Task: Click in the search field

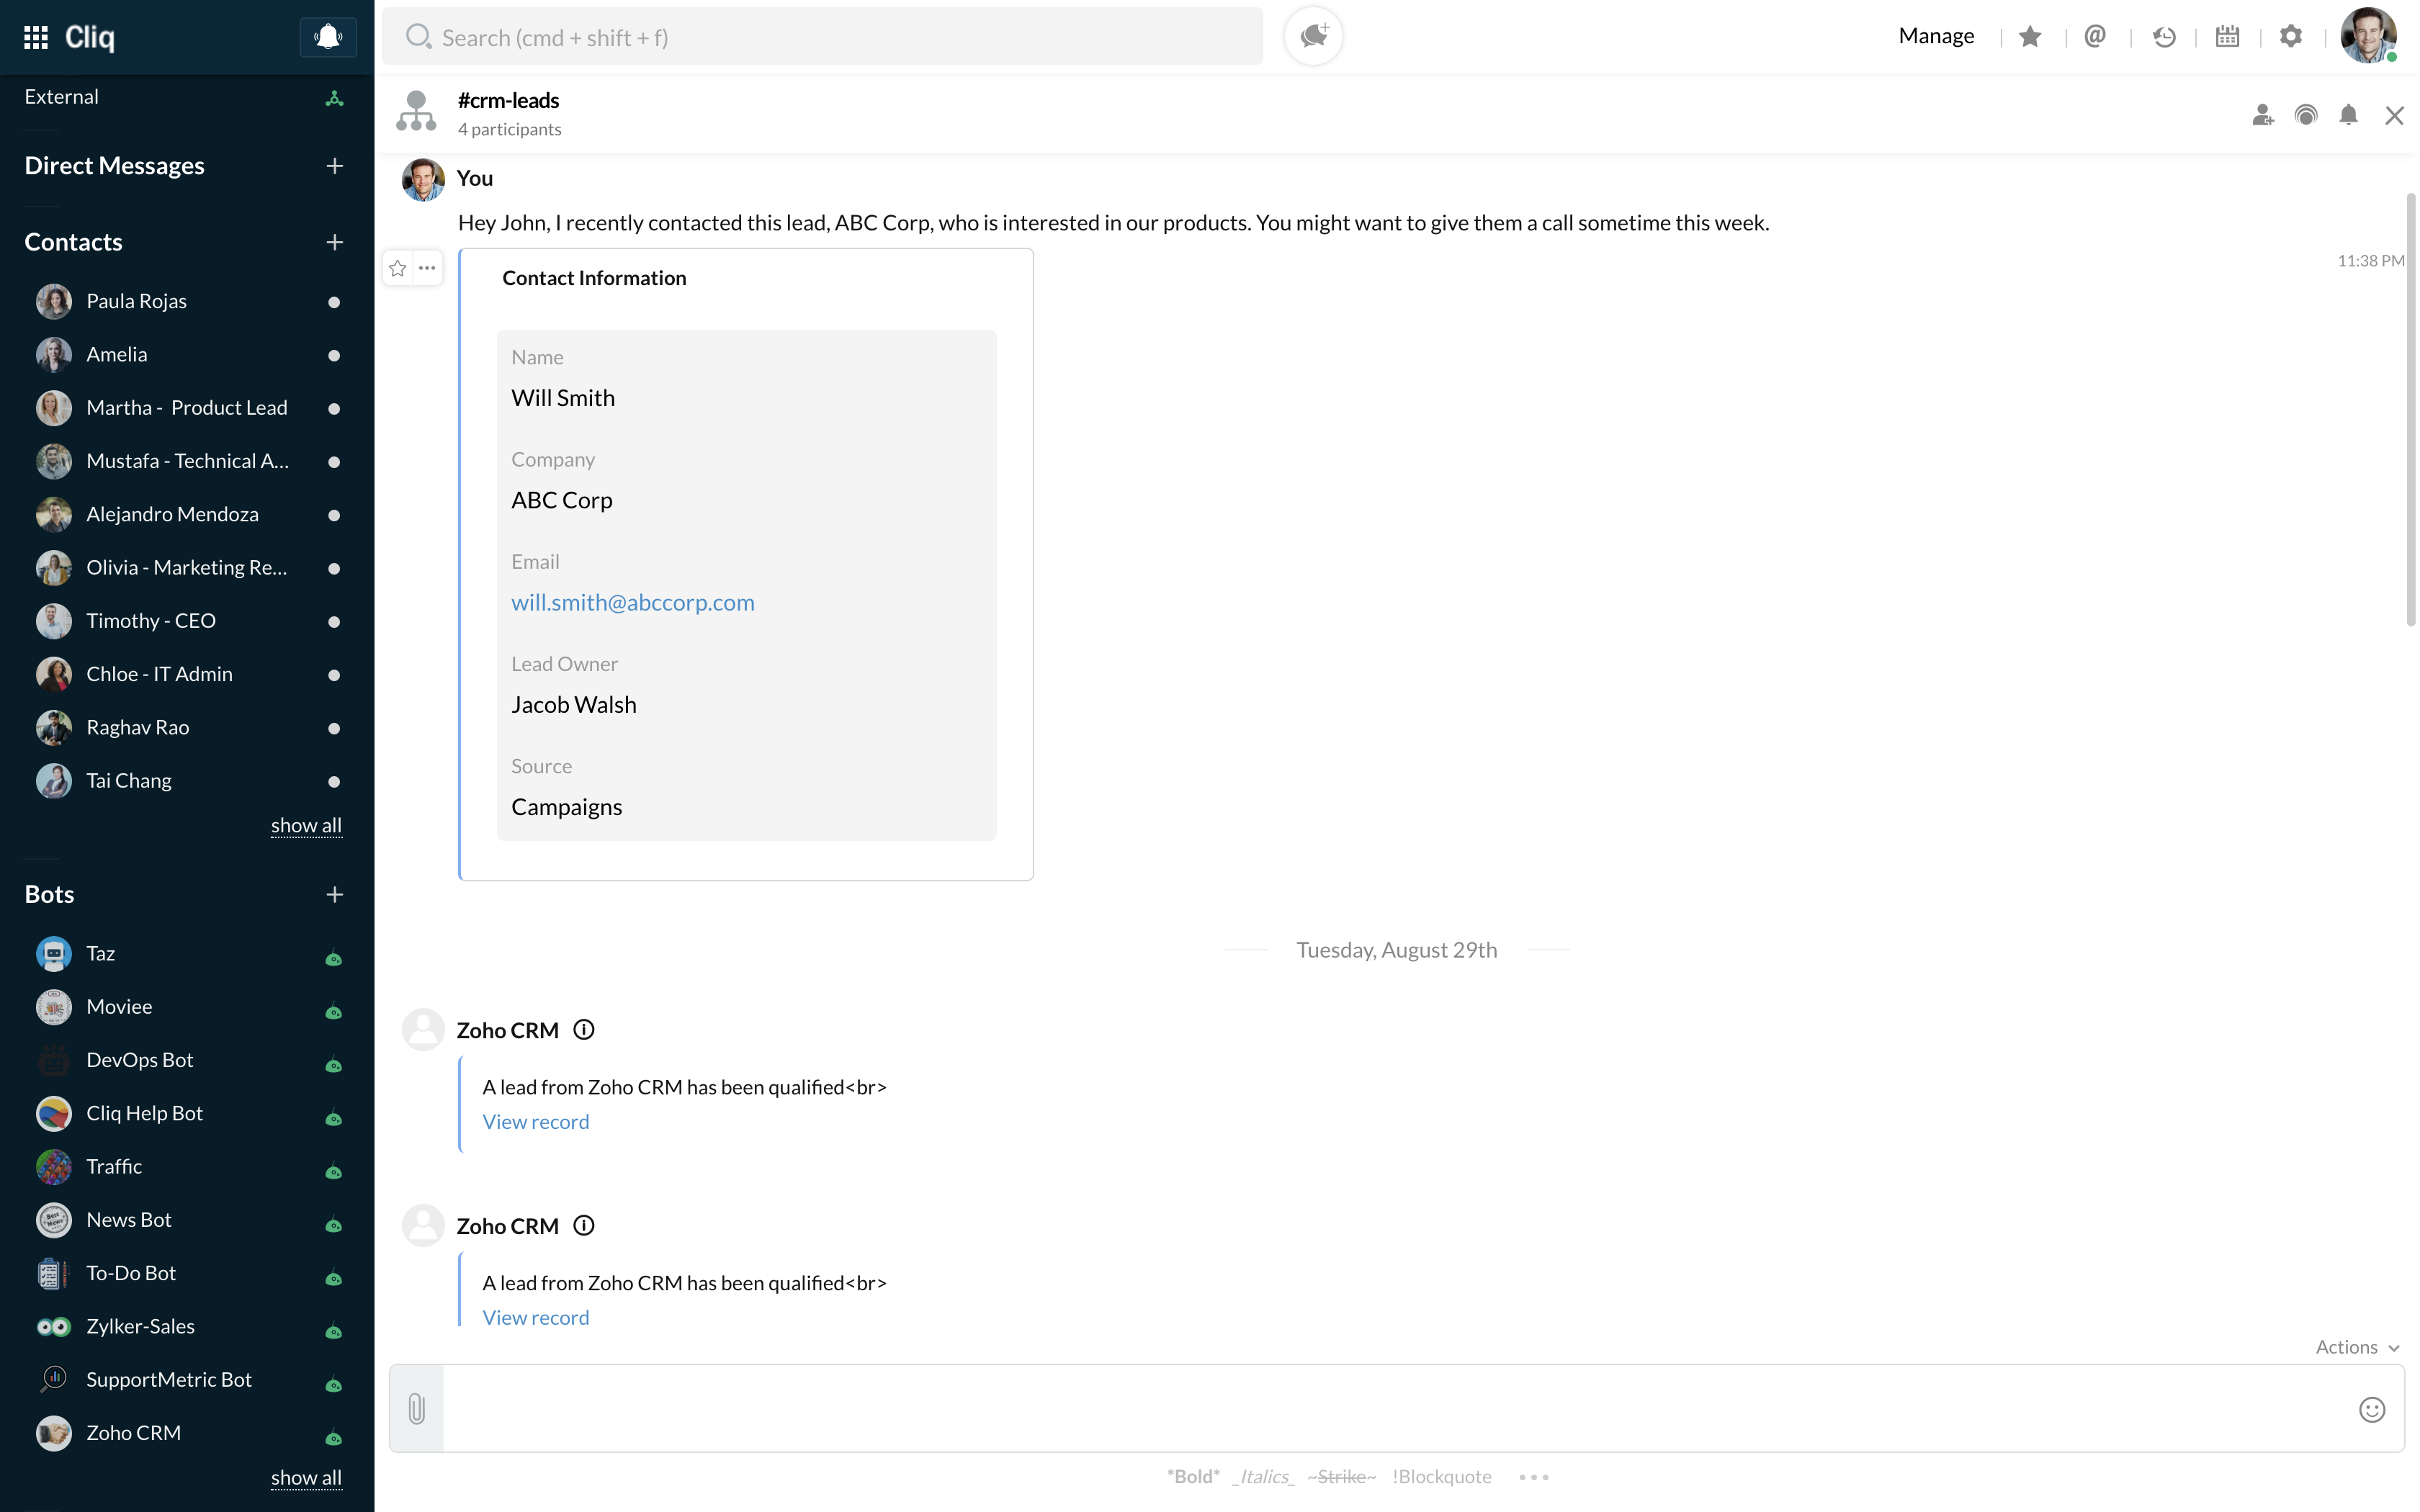Action: pyautogui.click(x=822, y=37)
